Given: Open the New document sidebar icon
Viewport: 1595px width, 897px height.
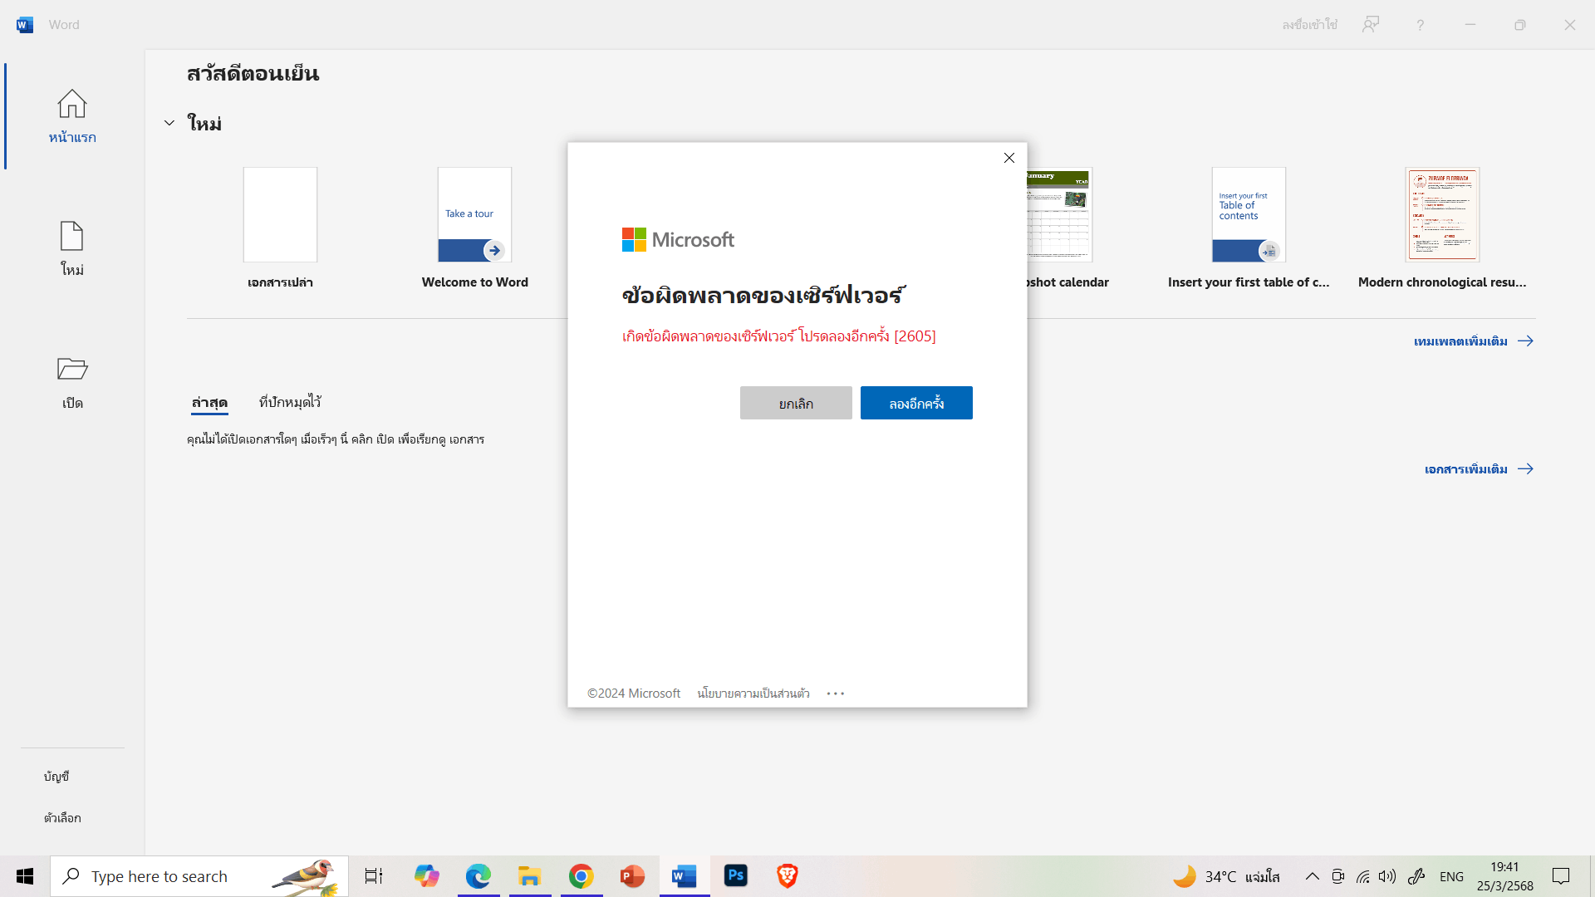Looking at the screenshot, I should 71,237.
